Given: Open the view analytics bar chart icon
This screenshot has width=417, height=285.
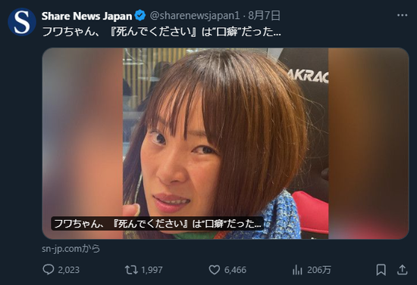Looking at the screenshot, I should coord(297,270).
